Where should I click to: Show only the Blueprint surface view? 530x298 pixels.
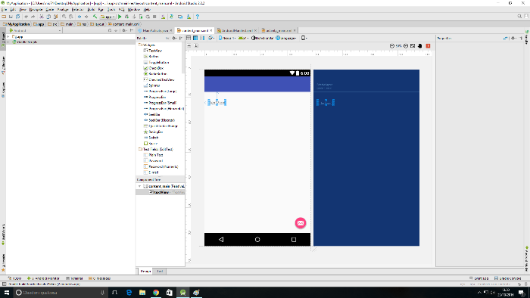(x=195, y=38)
